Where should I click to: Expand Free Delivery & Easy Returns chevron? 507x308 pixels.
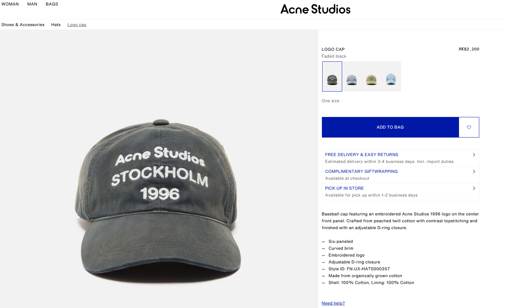[x=474, y=155]
